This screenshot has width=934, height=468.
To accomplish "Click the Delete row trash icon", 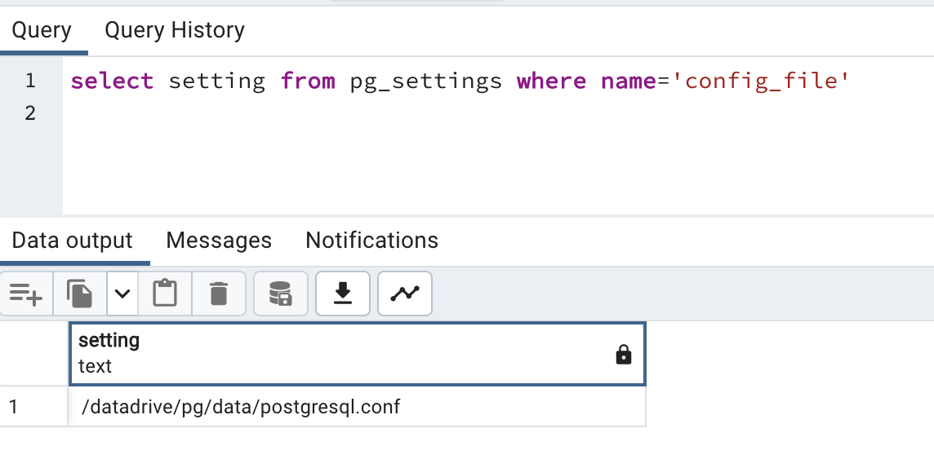I will pos(218,294).
